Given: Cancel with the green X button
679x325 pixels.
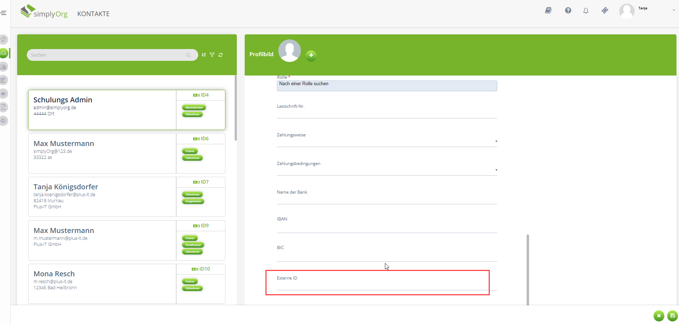Looking at the screenshot, I should tap(659, 316).
